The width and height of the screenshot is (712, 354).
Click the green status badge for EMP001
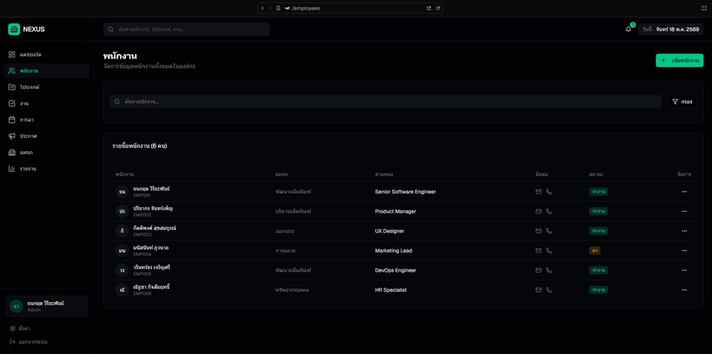tap(598, 192)
